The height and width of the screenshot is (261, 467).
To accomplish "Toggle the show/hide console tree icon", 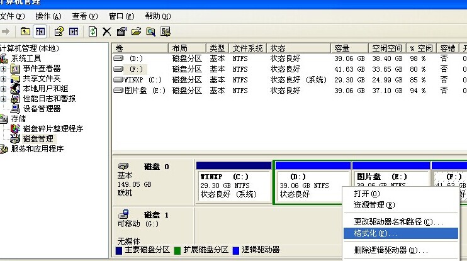I will [x=40, y=31].
